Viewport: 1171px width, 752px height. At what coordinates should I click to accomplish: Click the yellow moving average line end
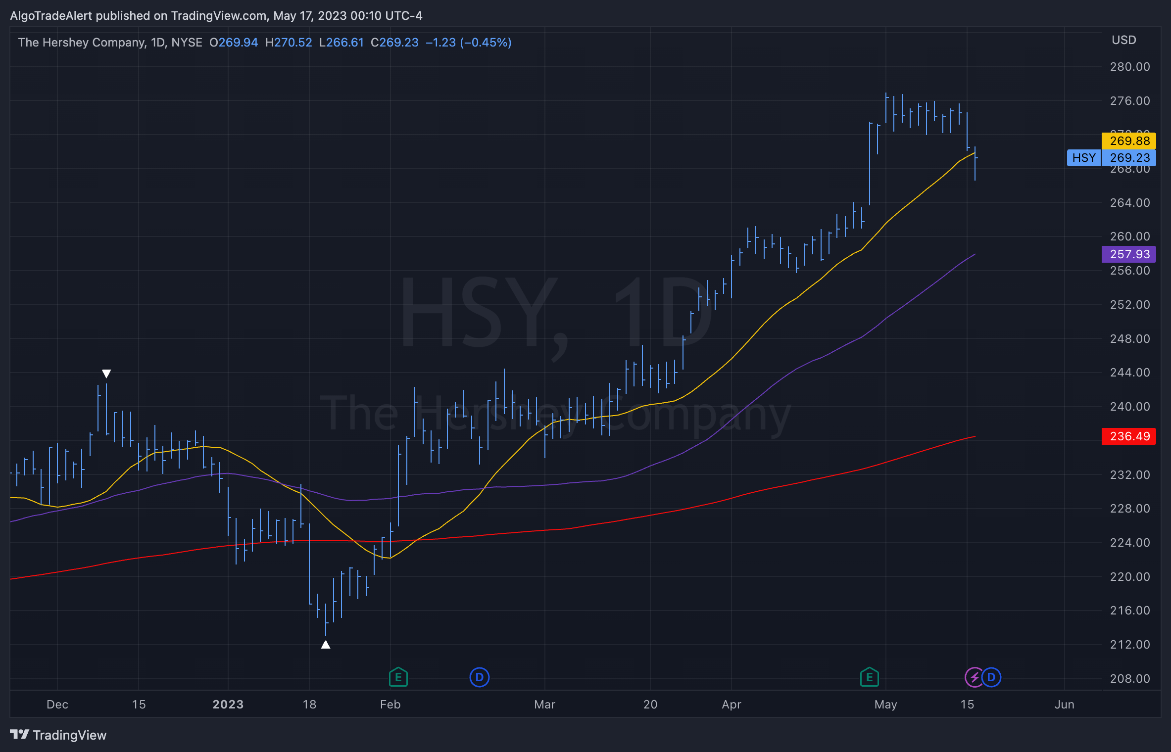[975, 153]
